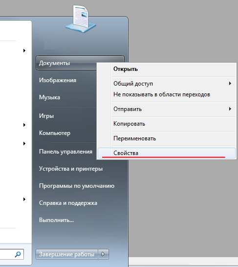238x267 pixels.
Task: Open Компьютер from the Start menu
Action: [x=55, y=133]
